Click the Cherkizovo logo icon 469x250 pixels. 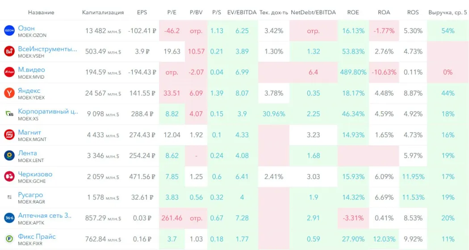point(9,176)
